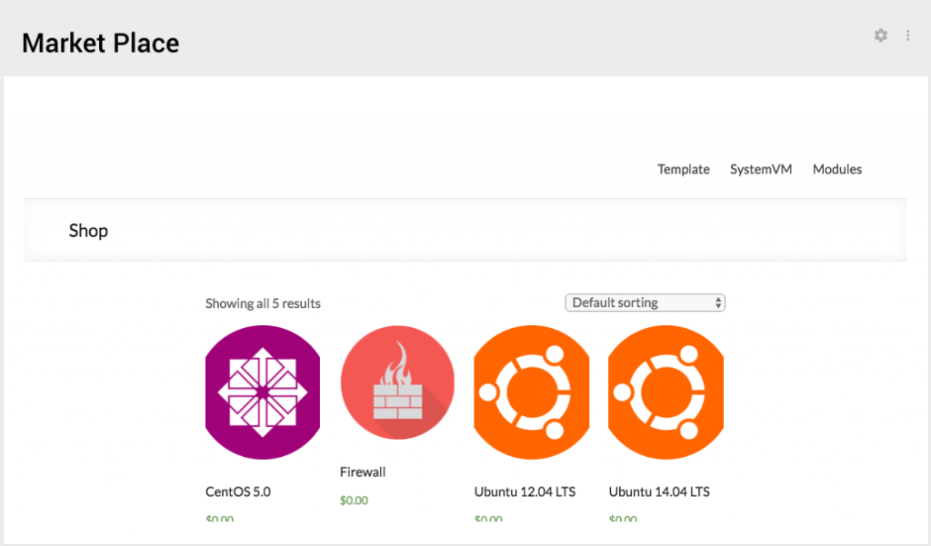This screenshot has height=546, width=931.
Task: Click the Ubuntu 12.04 LTS logo
Action: click(531, 392)
